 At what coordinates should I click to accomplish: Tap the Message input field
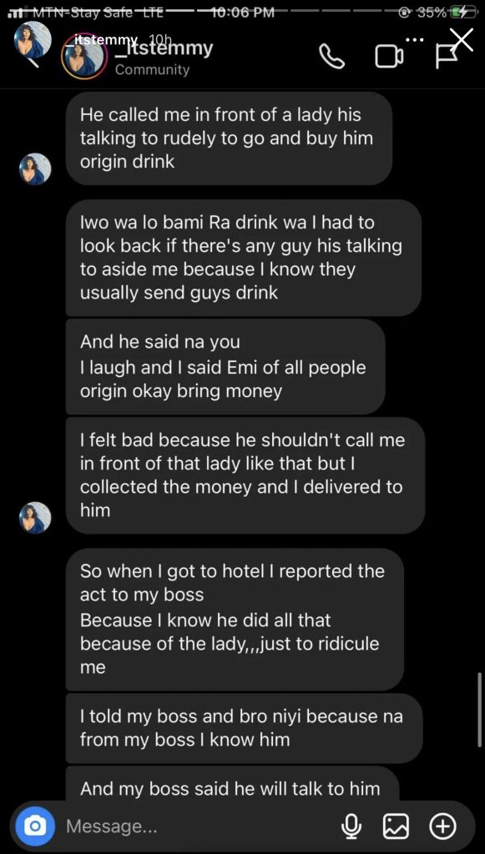[x=167, y=826]
